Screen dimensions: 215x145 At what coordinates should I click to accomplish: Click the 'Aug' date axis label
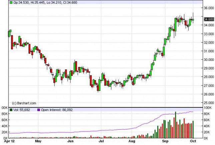[x=132, y=141]
